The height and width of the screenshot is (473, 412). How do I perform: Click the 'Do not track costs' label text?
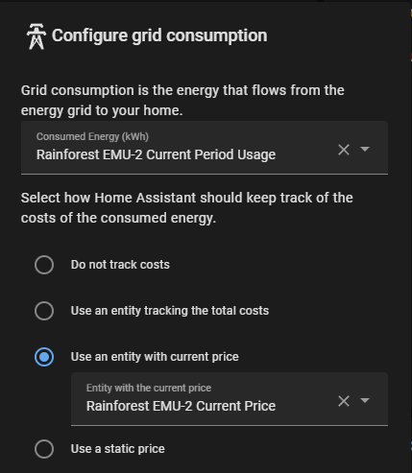pyautogui.click(x=120, y=265)
